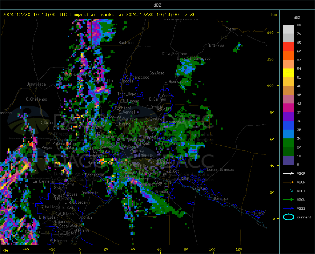Click the 'L_Dormida' place label
This screenshot has width=315, height=254.
tap(219, 198)
